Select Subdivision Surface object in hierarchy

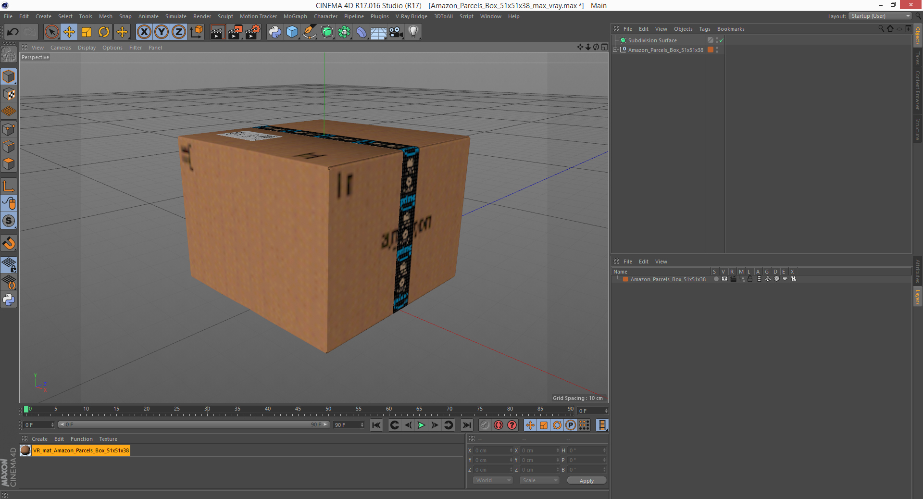[x=652, y=40]
